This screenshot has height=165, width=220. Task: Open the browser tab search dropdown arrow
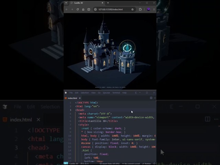coord(66,3)
